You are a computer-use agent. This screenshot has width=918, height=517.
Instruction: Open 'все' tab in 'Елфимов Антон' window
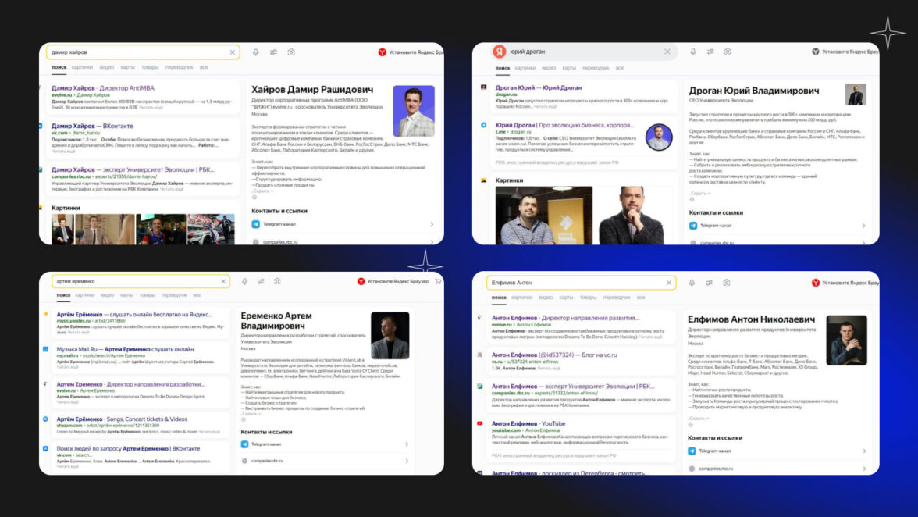click(641, 298)
